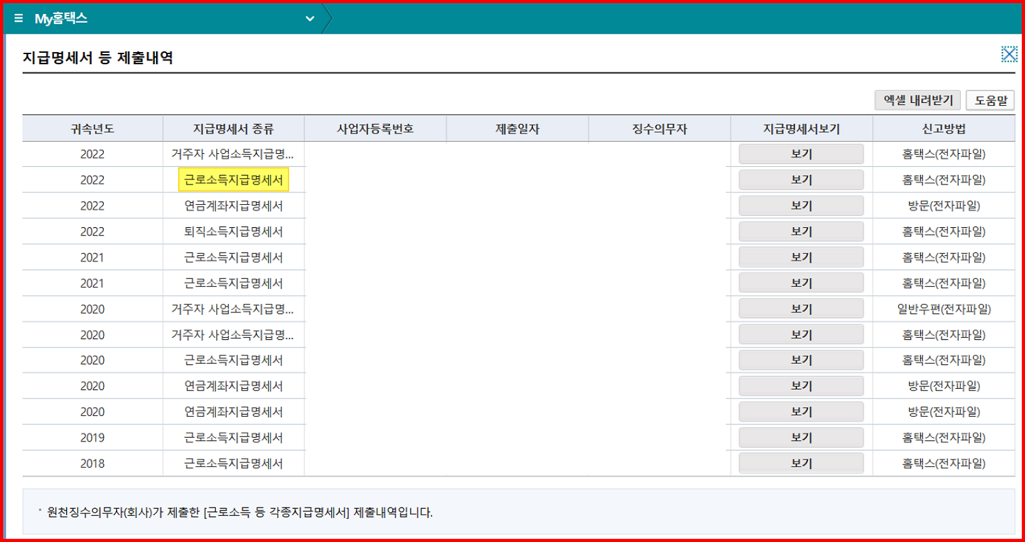Viewport: 1025px width, 542px height.
Task: Open 보기 for 2018 근로소득지급명세서
Action: (x=802, y=463)
